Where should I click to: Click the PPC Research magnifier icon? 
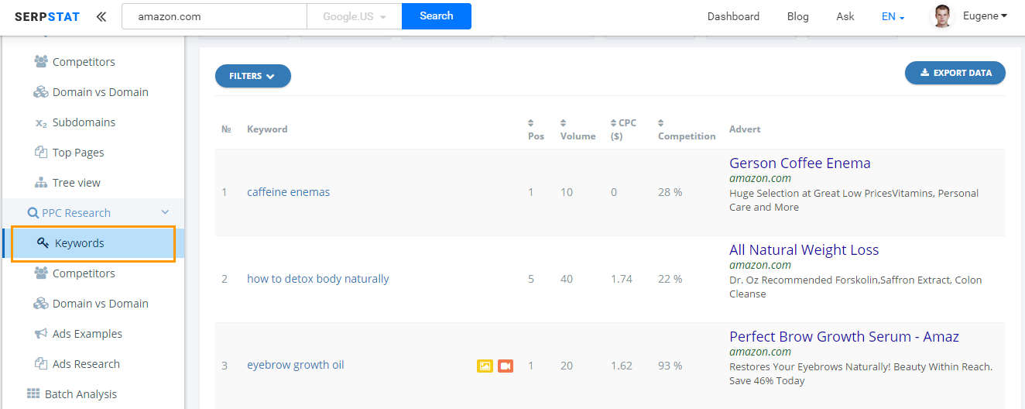coord(33,213)
